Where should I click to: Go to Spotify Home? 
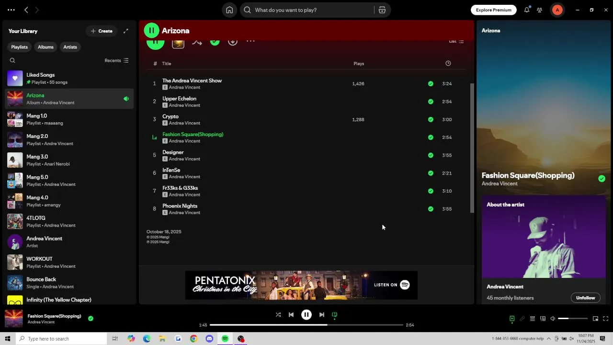(x=229, y=10)
